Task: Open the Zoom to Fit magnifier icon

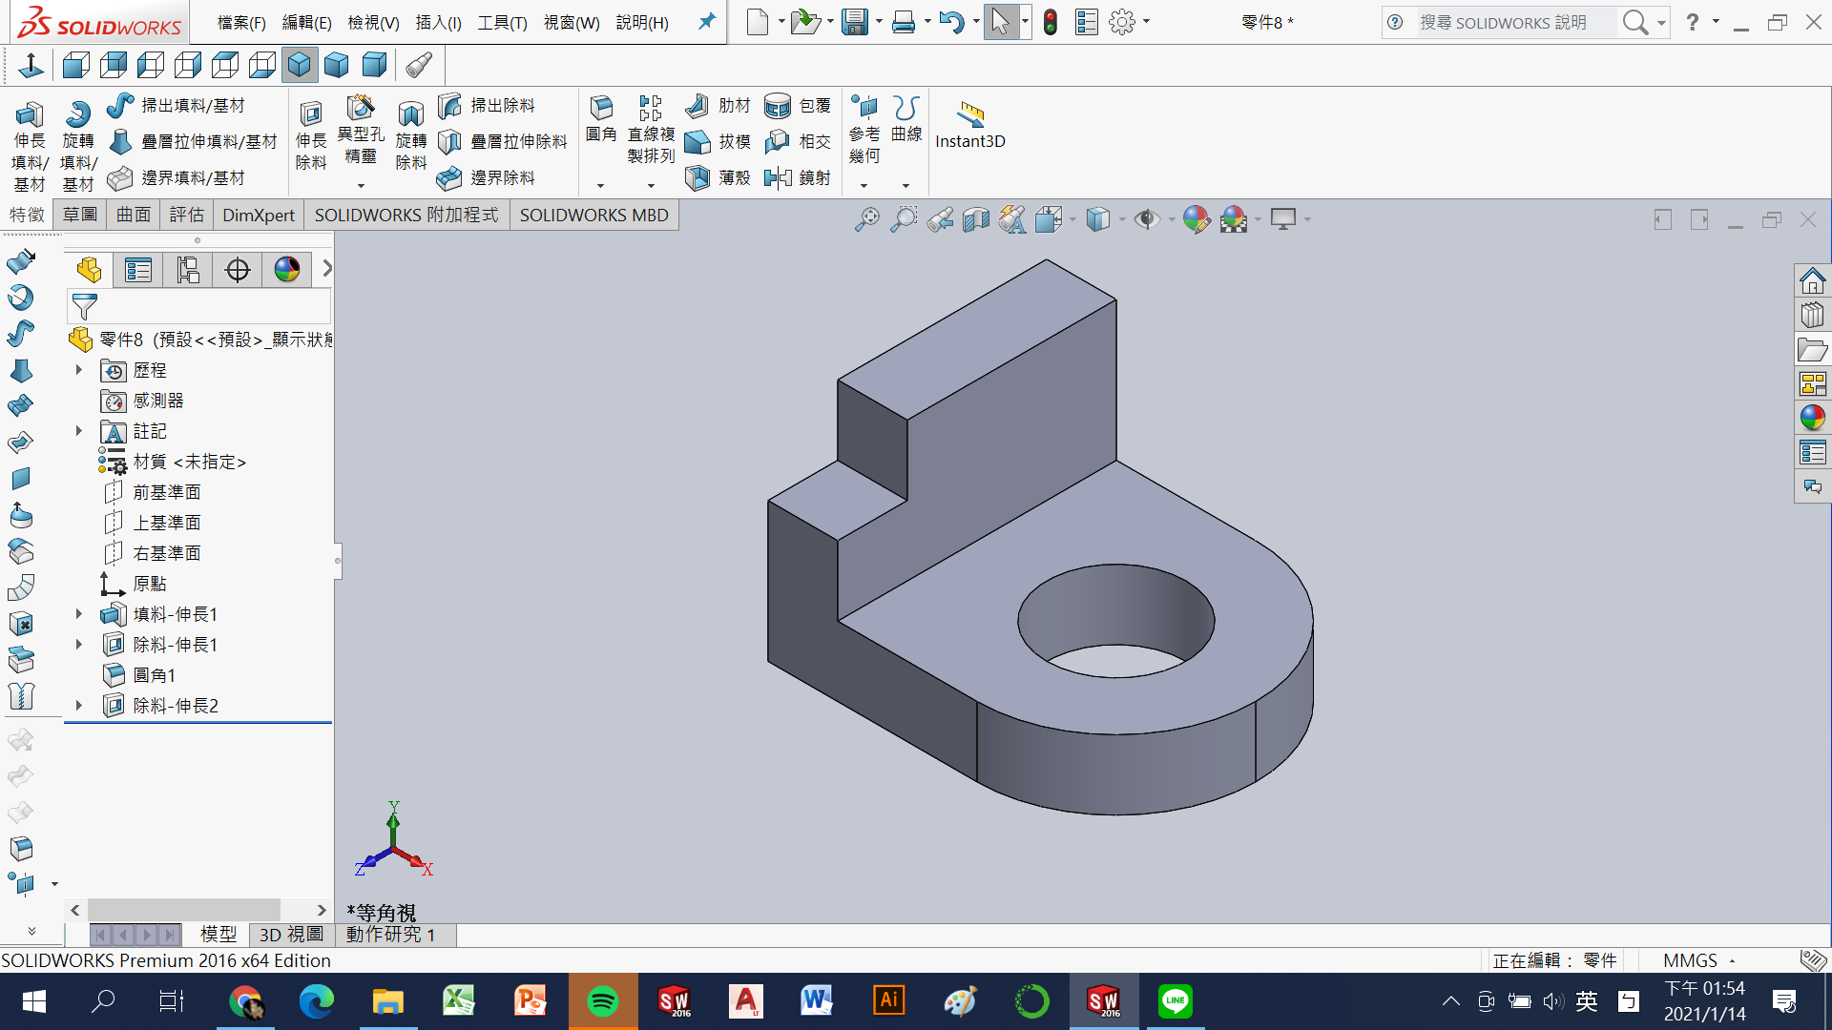Action: 866,219
